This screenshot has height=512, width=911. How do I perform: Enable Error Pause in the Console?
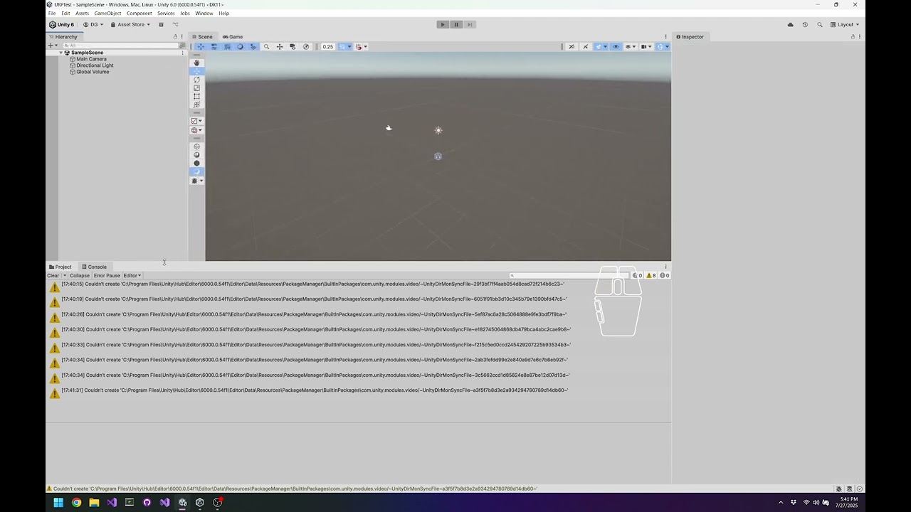click(x=106, y=275)
